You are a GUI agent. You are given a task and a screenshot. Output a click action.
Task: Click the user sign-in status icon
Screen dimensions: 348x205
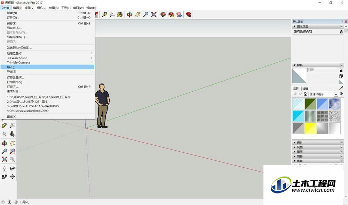tap(16, 202)
